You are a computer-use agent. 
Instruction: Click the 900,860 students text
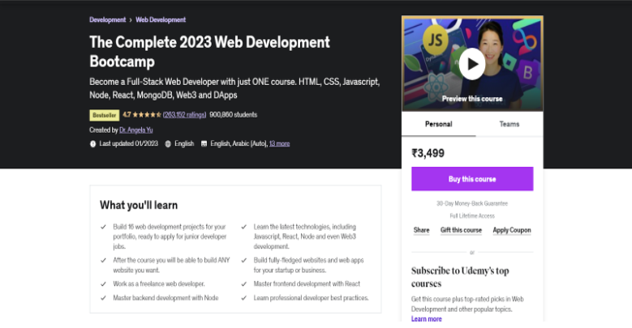click(x=234, y=115)
